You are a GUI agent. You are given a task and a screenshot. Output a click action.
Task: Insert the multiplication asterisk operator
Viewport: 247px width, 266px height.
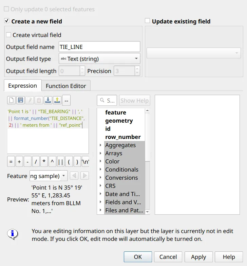point(44,162)
